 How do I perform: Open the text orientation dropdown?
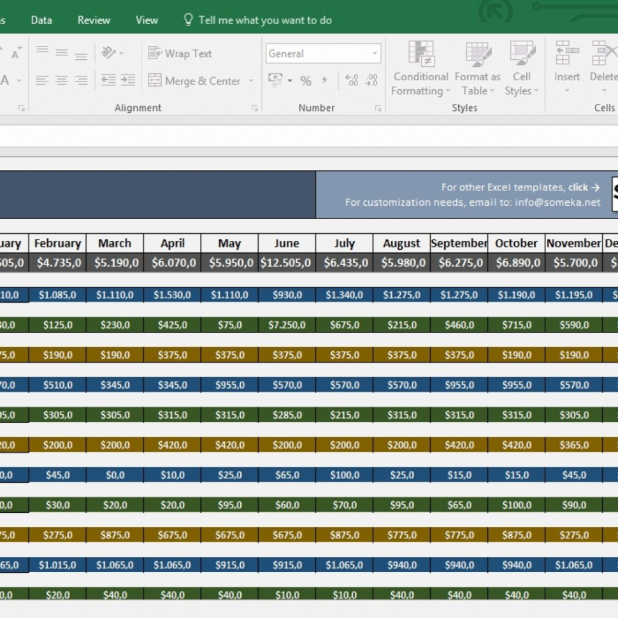point(121,53)
